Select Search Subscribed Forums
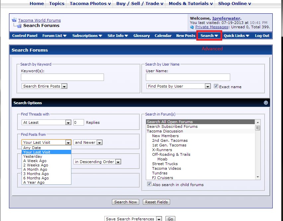The width and height of the screenshot is (283, 221). pos(200,126)
